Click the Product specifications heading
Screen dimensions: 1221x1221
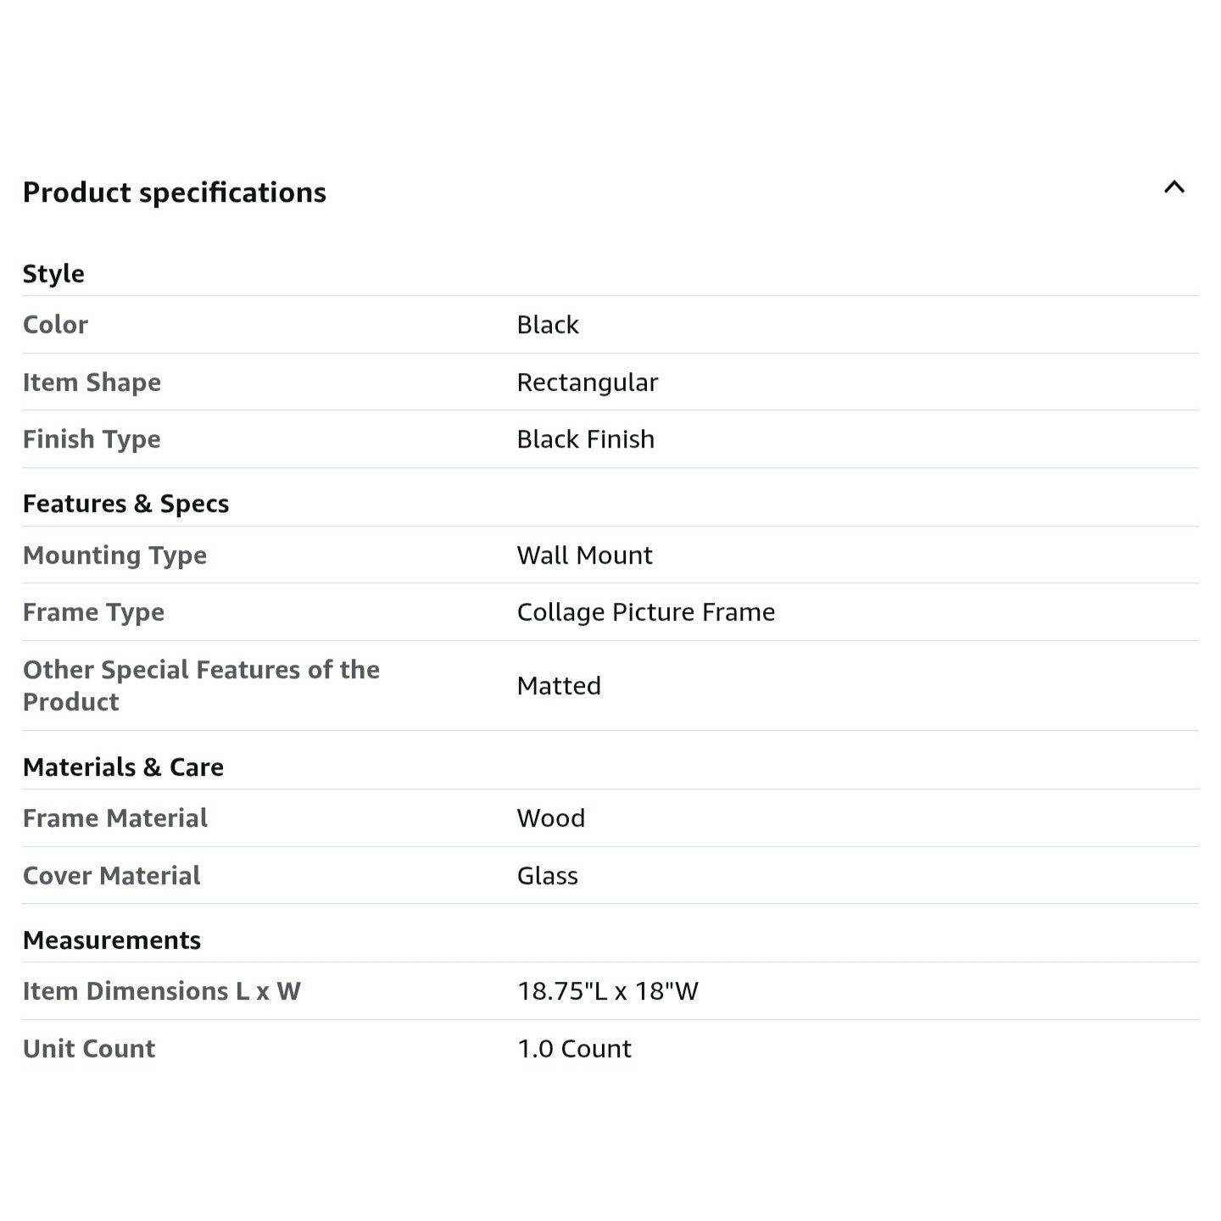click(174, 192)
